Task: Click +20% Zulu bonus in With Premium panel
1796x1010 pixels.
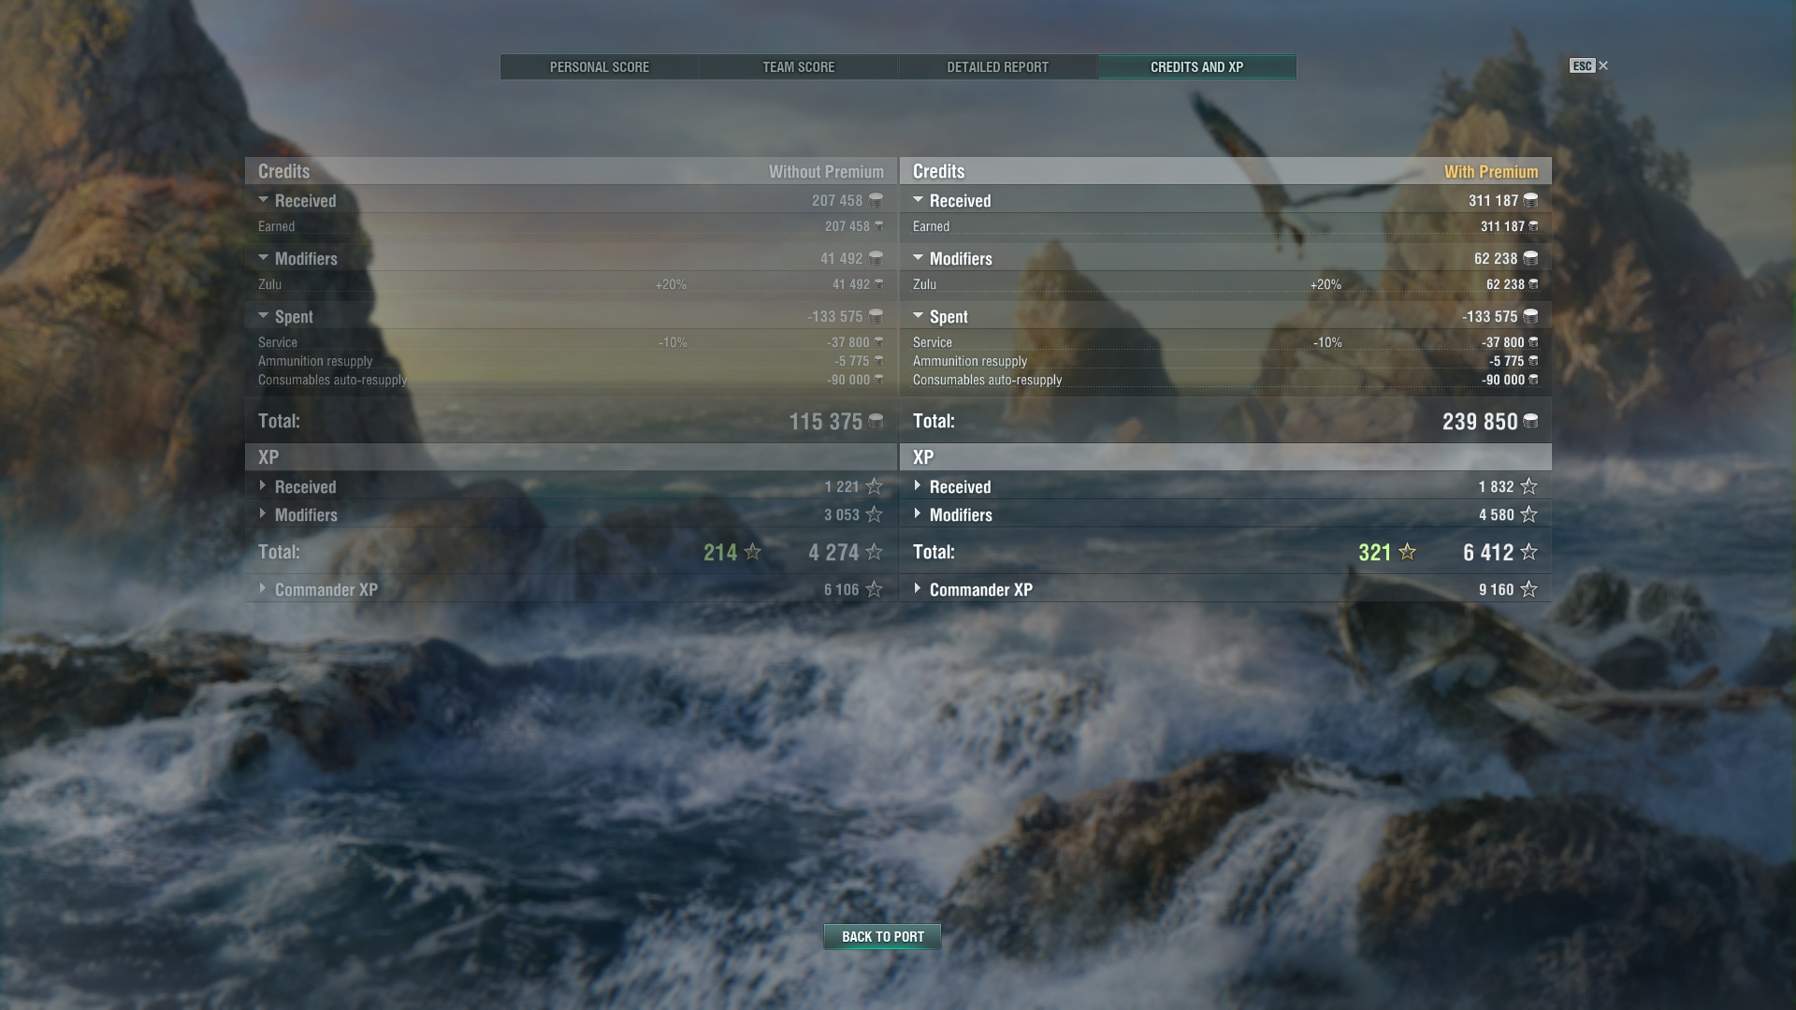Action: point(1325,284)
